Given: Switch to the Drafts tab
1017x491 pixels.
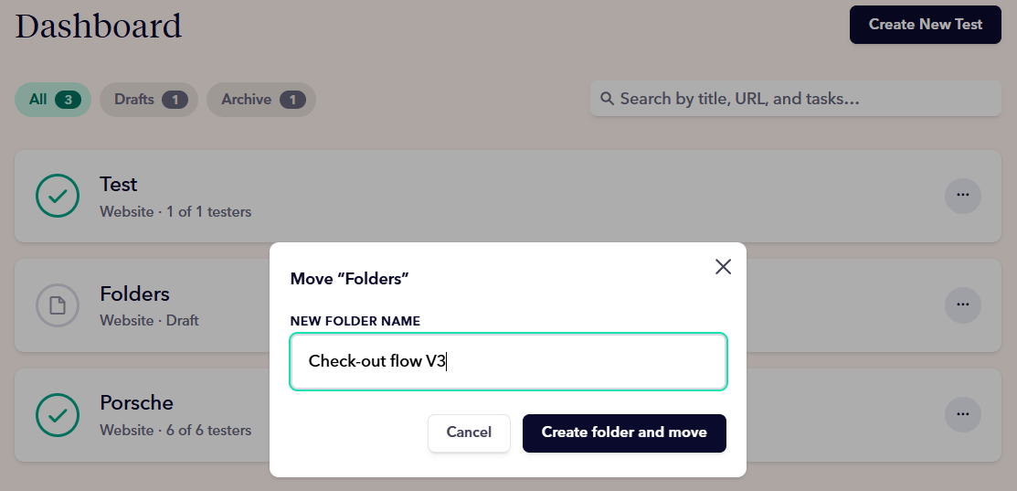Looking at the screenshot, I should pos(149,100).
